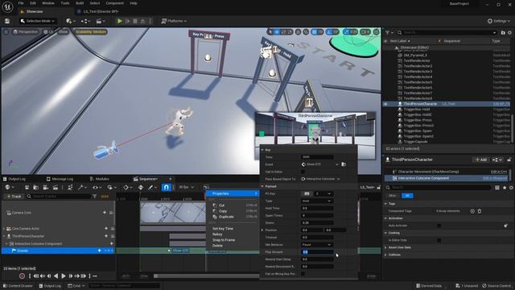This screenshot has width=515, height=290.
Task: Click delete trash icon for Component Tags
Action: pos(480,211)
